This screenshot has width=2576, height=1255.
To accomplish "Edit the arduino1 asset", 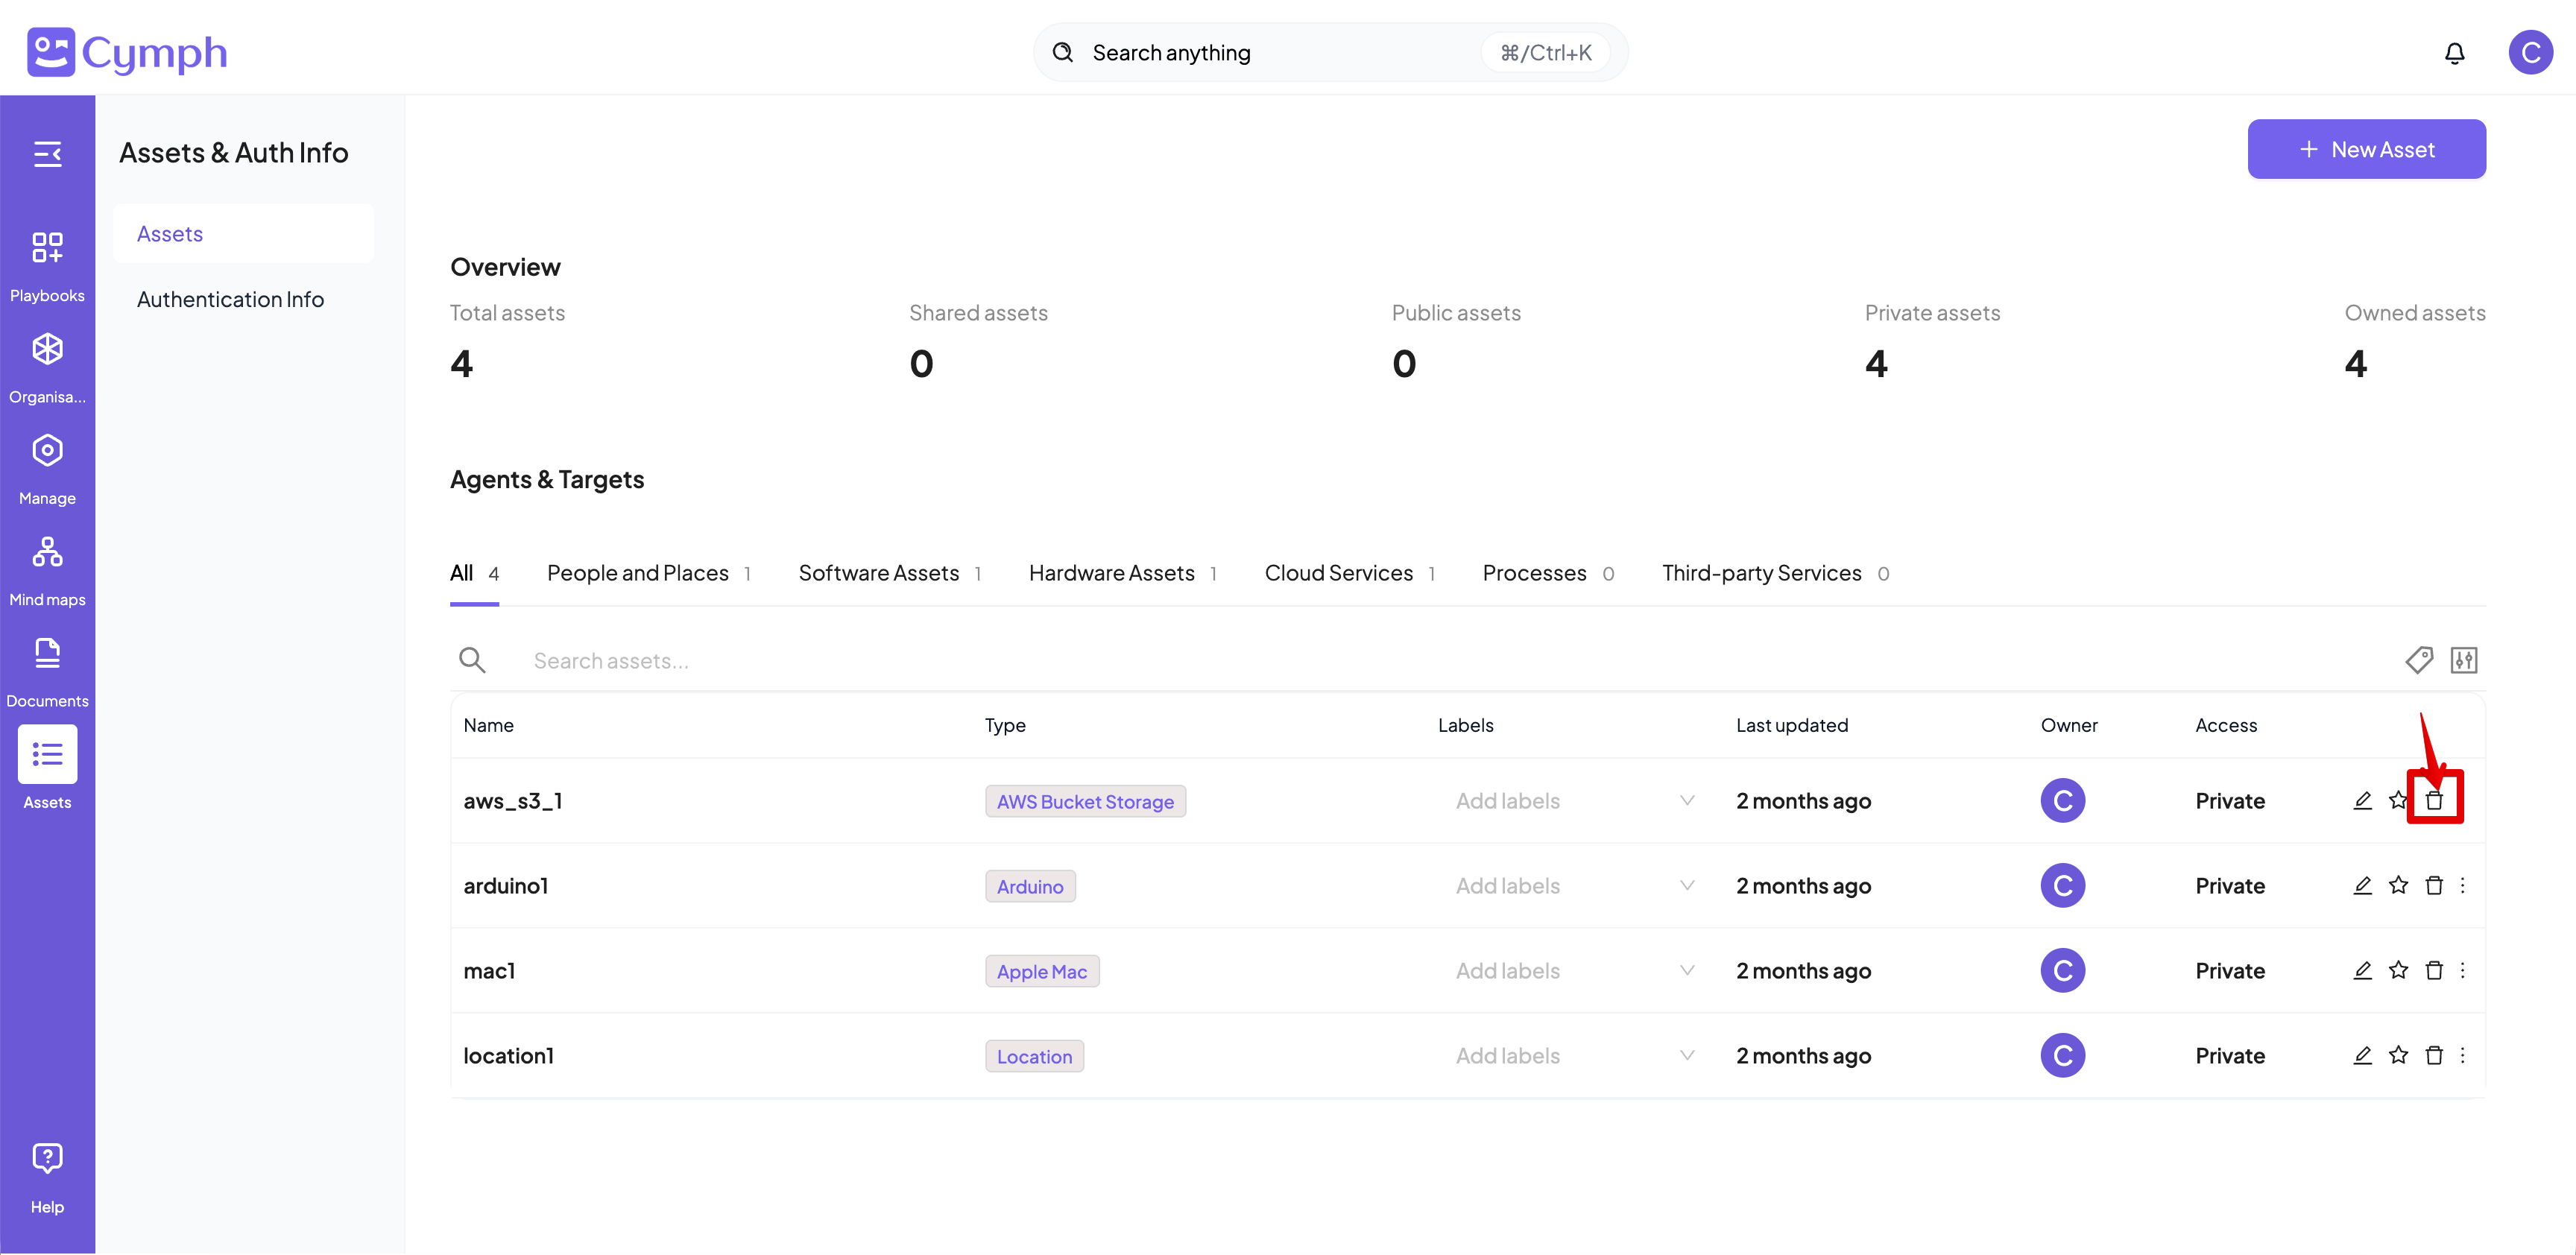I will click(2362, 885).
